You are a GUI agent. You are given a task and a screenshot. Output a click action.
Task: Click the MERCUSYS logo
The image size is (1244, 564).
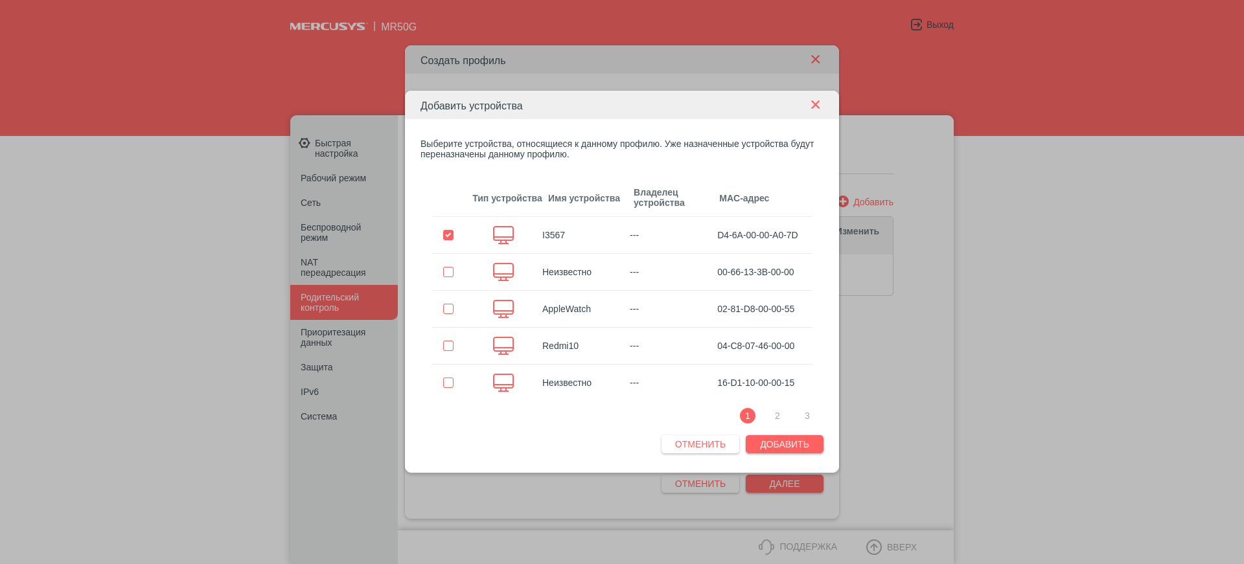[328, 27]
